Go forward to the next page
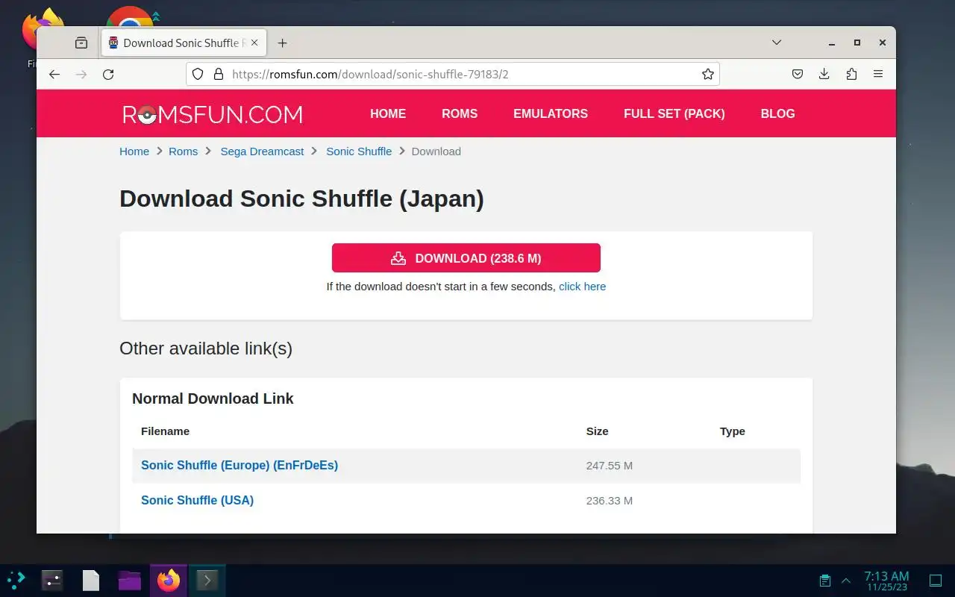The image size is (955, 597). pos(81,74)
